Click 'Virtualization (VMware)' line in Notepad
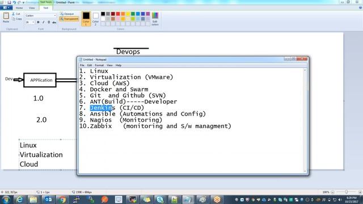Image resolution: width=363 pixels, height=204 pixels. (131, 77)
